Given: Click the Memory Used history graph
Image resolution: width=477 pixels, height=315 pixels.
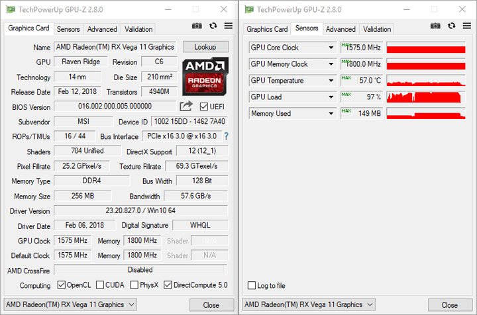Looking at the screenshot, I should (x=426, y=113).
